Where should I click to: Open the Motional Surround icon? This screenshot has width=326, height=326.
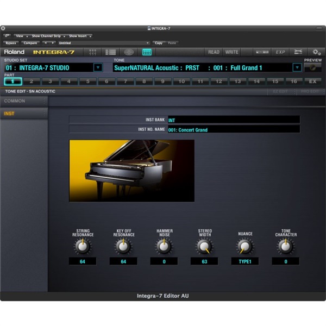click(x=129, y=52)
